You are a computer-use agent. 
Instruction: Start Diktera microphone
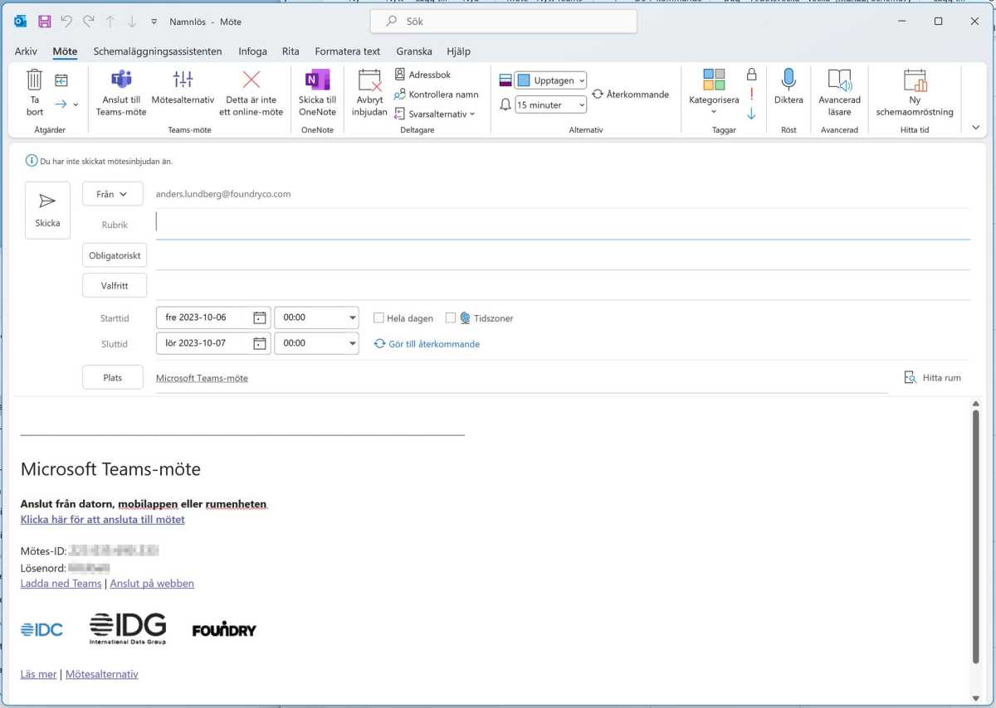point(788,87)
